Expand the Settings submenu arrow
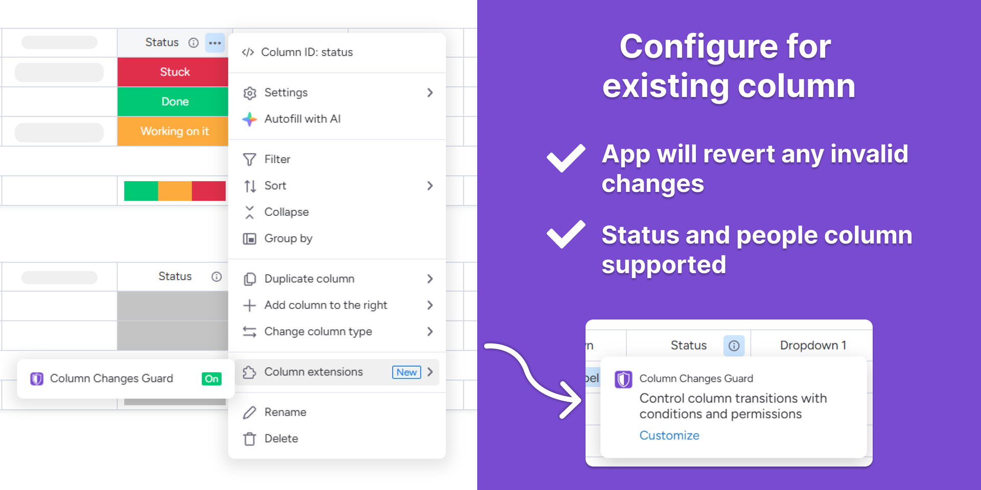This screenshot has height=490, width=981. pos(430,92)
